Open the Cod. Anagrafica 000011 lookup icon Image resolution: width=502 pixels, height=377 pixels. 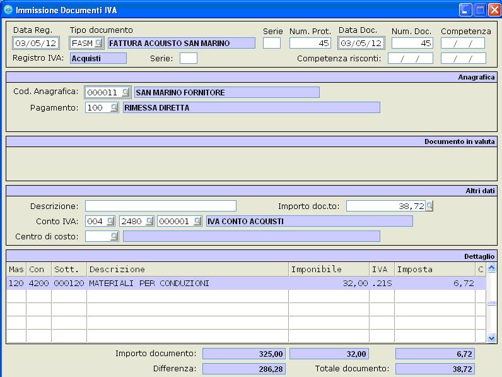[x=126, y=92]
